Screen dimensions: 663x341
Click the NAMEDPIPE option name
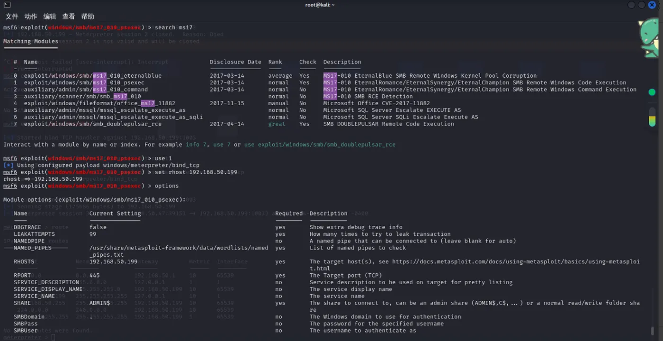(29, 241)
